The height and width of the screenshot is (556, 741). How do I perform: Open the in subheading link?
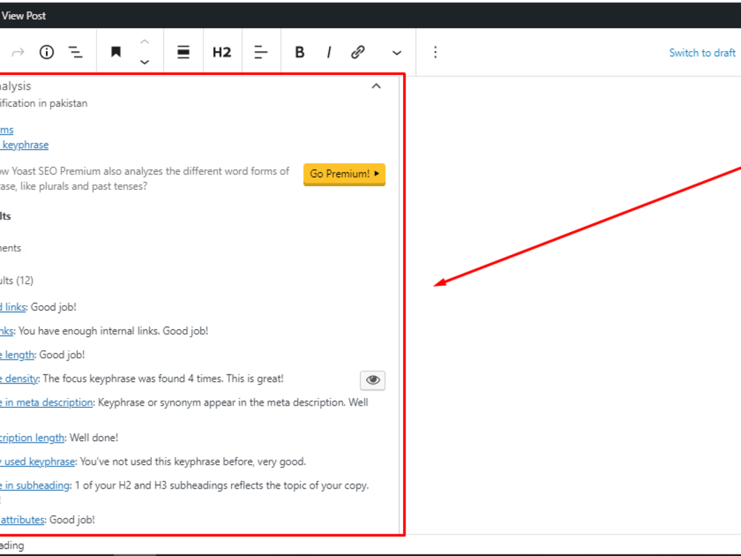click(35, 486)
